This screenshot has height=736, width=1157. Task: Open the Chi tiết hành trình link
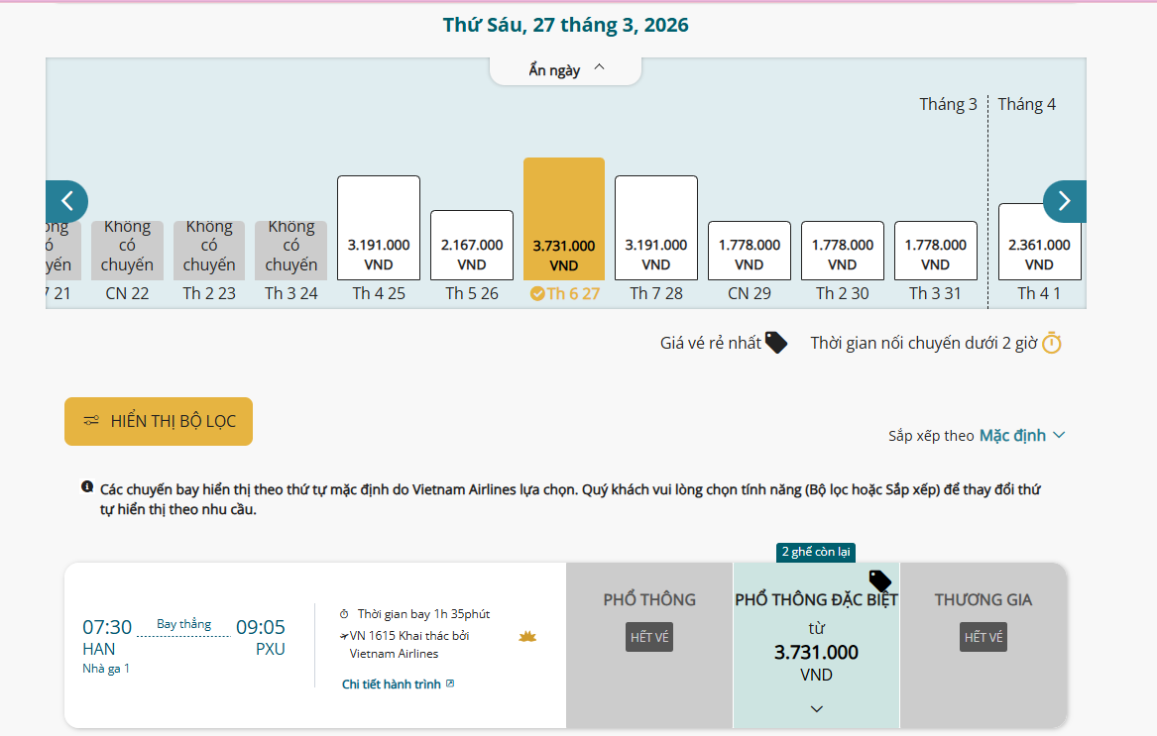392,683
